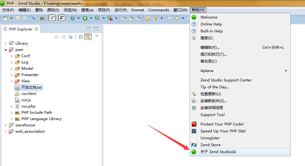Select 关于 Zend Studio(A) menu item
Screen dimensions: 305x166
pyautogui.click(x=218, y=152)
